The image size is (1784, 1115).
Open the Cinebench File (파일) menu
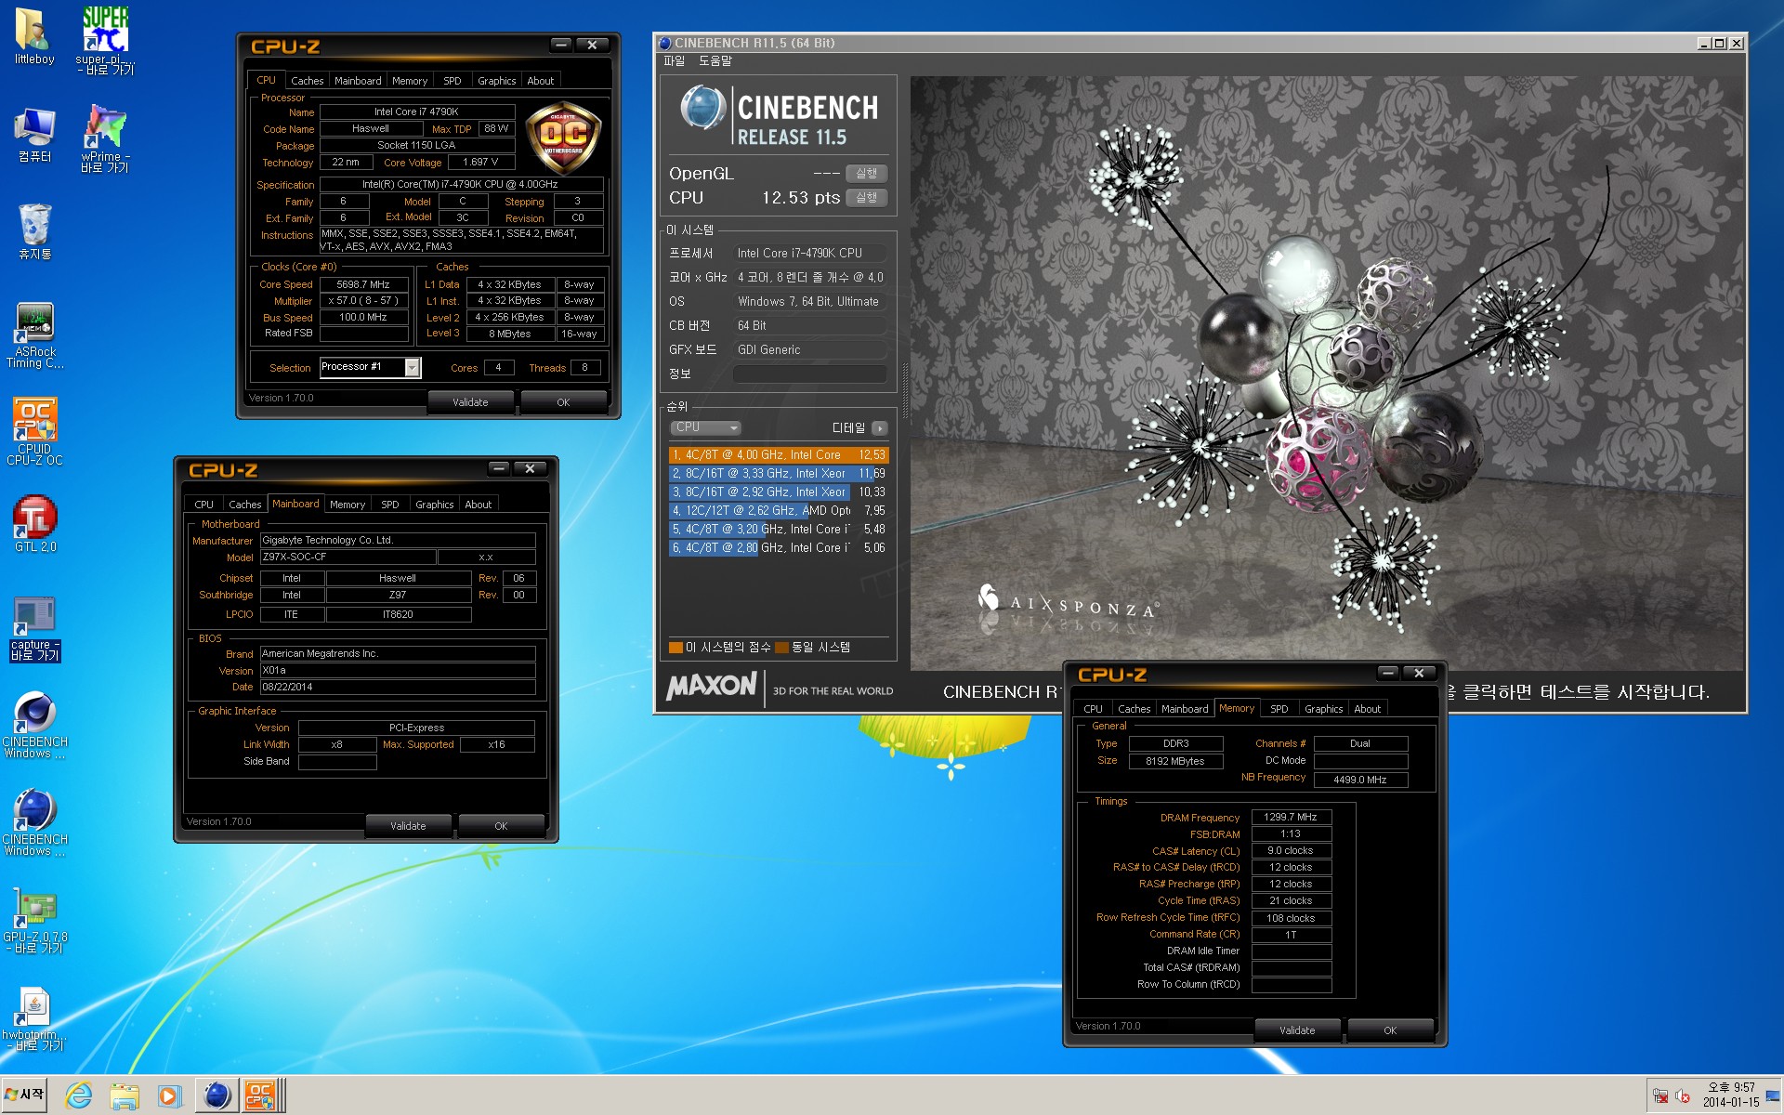tap(675, 60)
